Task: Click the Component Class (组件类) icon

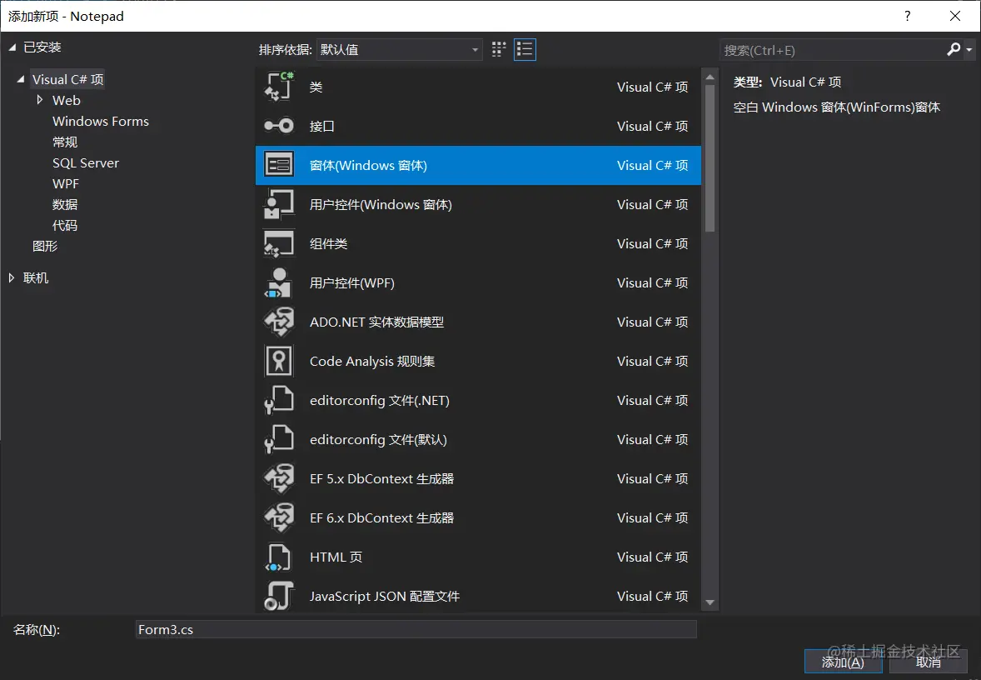Action: click(x=279, y=243)
